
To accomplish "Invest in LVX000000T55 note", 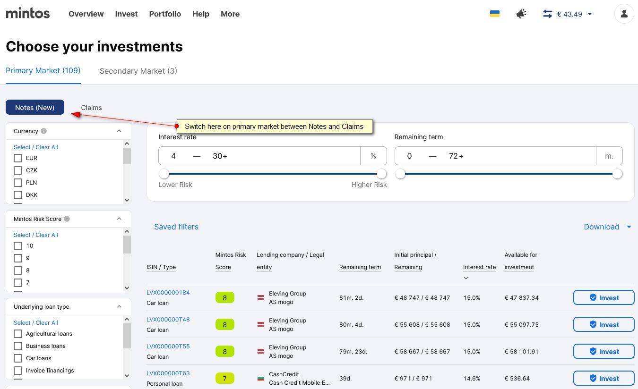I will (604, 352).
